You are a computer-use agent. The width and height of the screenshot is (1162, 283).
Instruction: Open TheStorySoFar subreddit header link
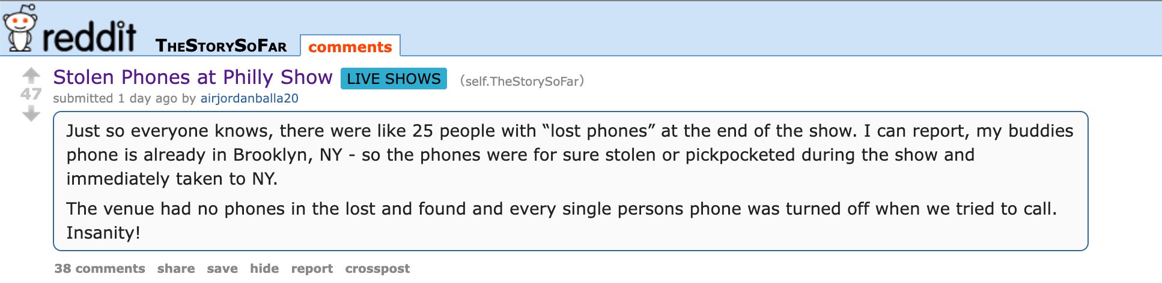[x=221, y=46]
